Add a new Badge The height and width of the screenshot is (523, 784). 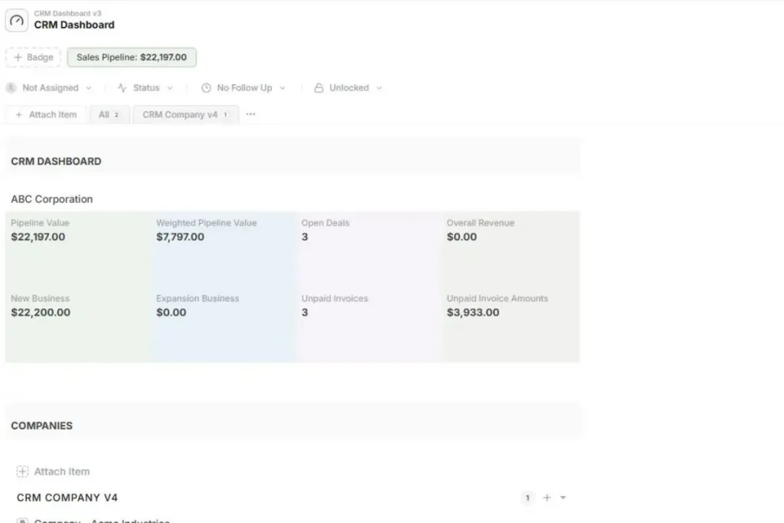(x=33, y=57)
